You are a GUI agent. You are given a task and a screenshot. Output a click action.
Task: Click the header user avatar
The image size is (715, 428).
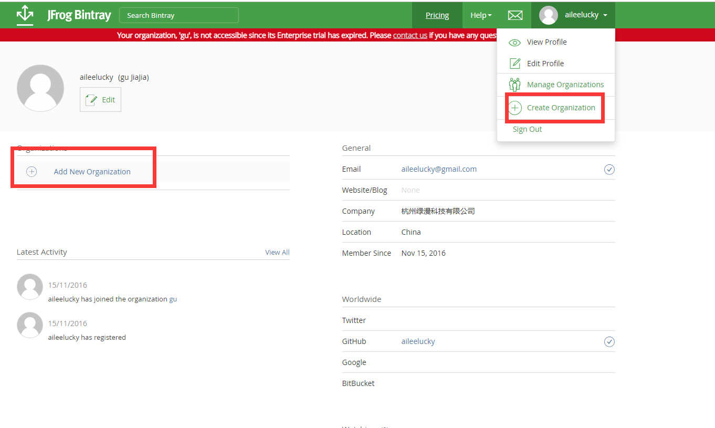tap(549, 15)
